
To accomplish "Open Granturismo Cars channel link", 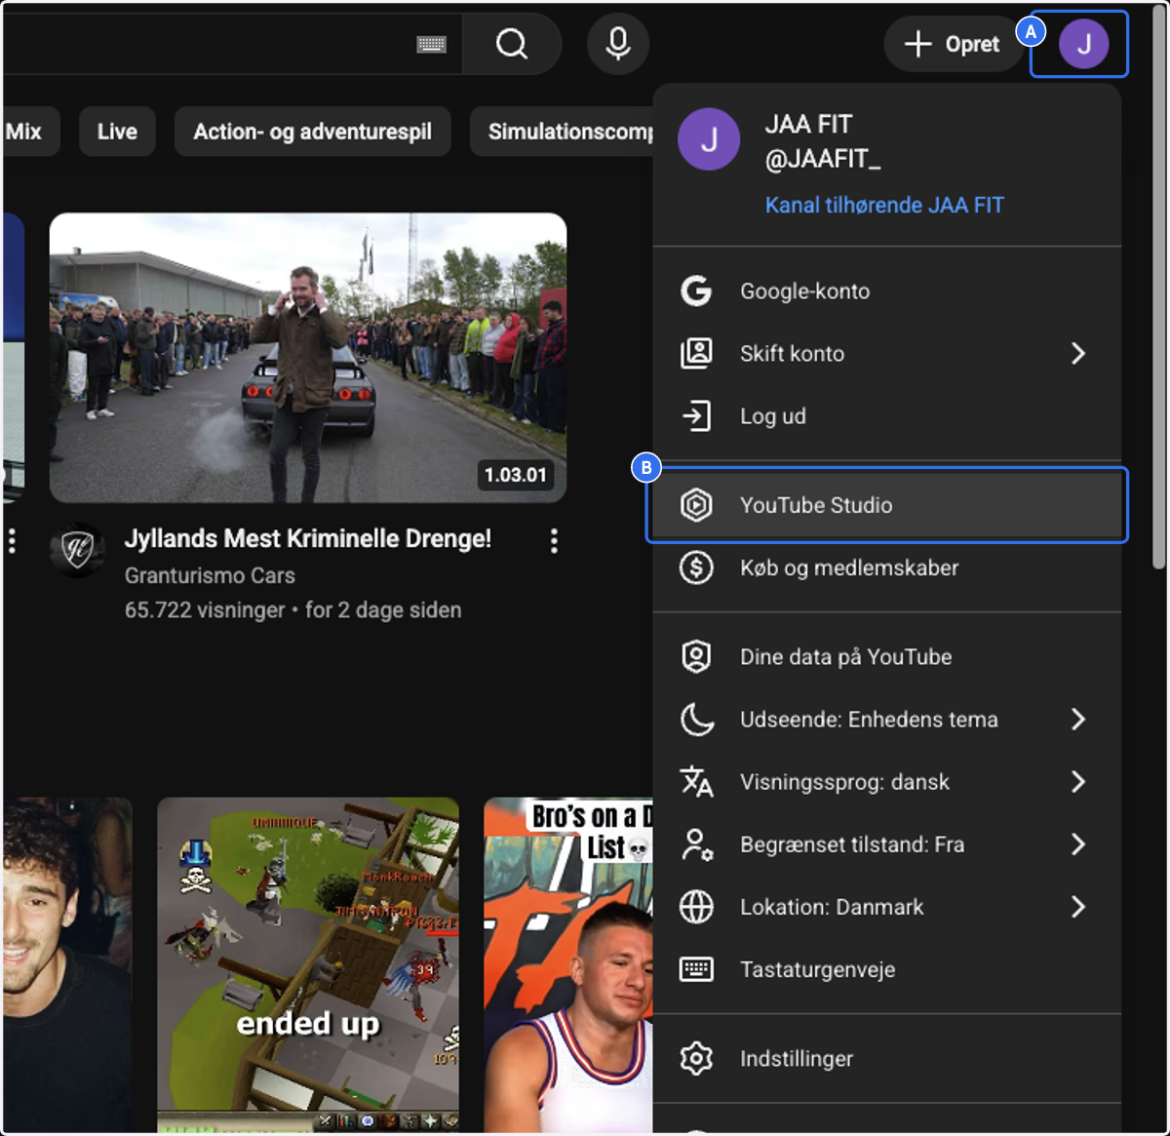I will pyautogui.click(x=210, y=575).
